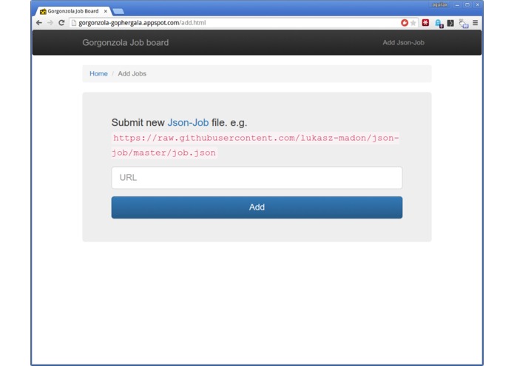Click the blue Add button
This screenshot has height=366, width=514.
(257, 207)
